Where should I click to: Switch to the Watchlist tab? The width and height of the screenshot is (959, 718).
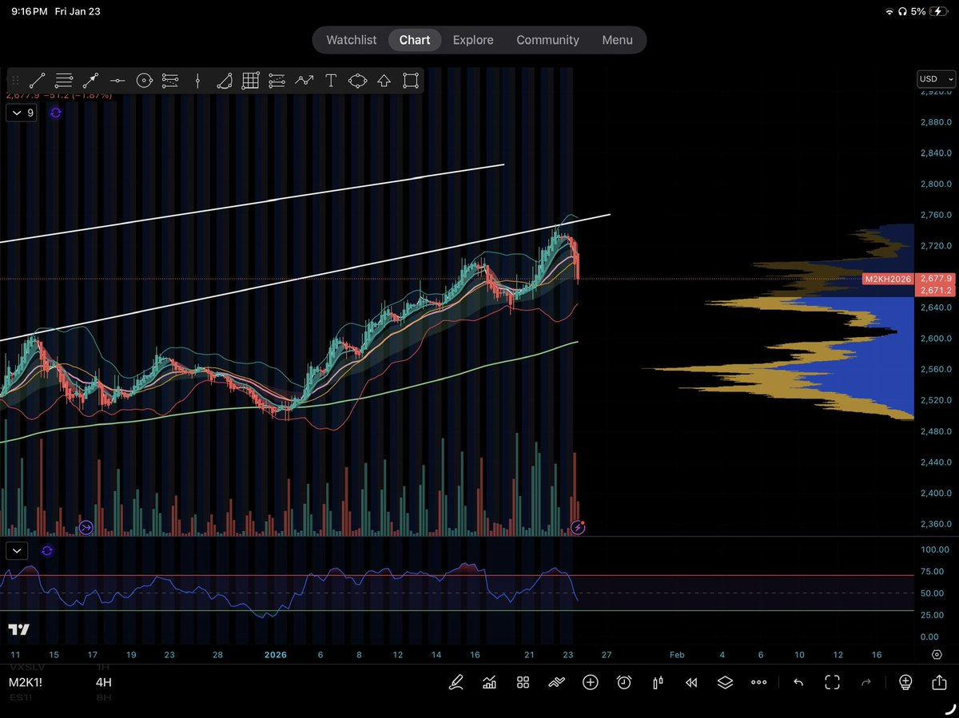(351, 40)
